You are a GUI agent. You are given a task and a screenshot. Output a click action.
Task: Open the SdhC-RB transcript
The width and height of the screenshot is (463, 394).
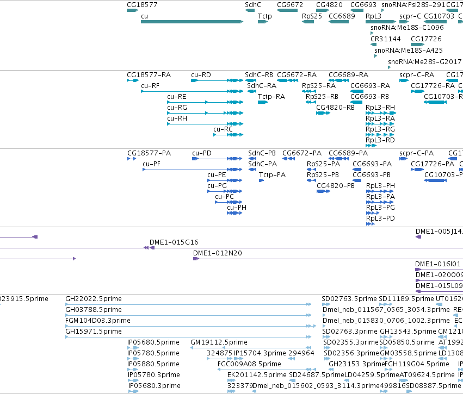(x=250, y=80)
